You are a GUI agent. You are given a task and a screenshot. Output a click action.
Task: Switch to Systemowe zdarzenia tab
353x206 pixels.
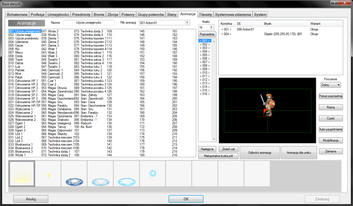[233, 14]
